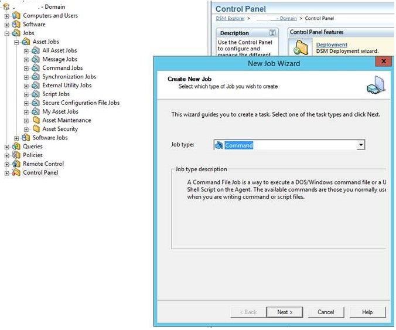Expand the All Asset Jobs node
Viewport: 396px width, 330px height.
tap(26, 51)
